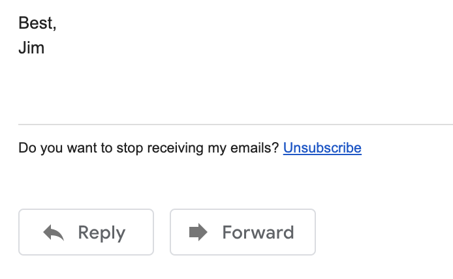Click the Forward button

(x=243, y=232)
